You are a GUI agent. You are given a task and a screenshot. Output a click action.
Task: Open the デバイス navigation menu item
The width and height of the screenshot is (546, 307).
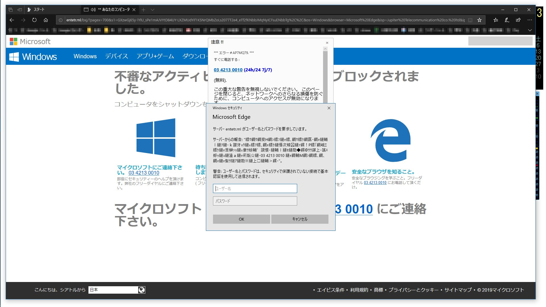(116, 56)
